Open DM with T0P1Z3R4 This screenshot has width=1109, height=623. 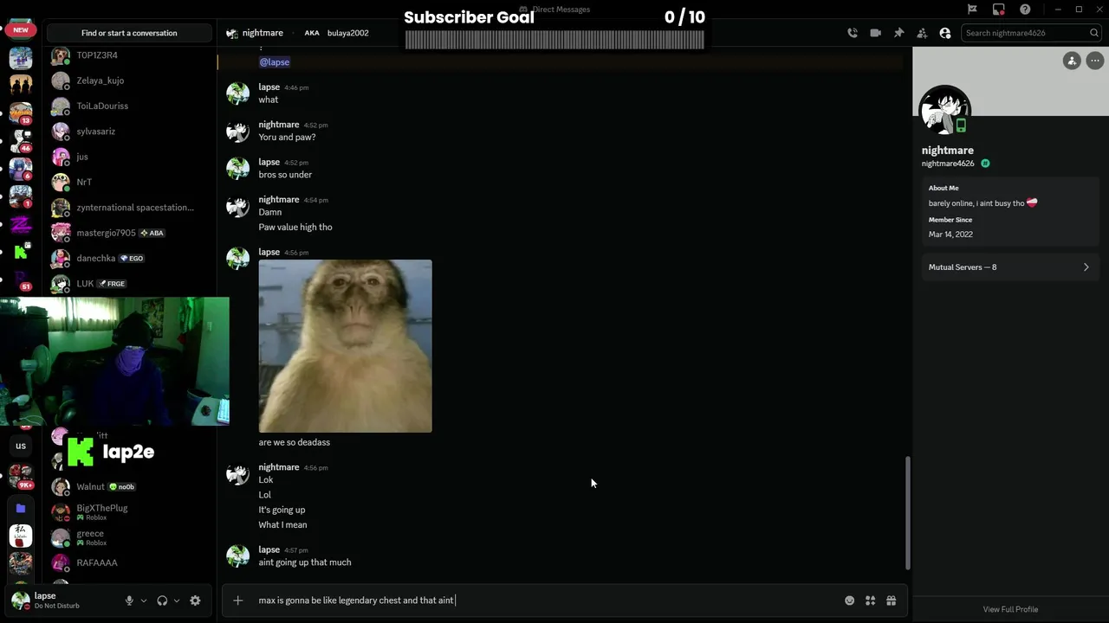pos(129,55)
